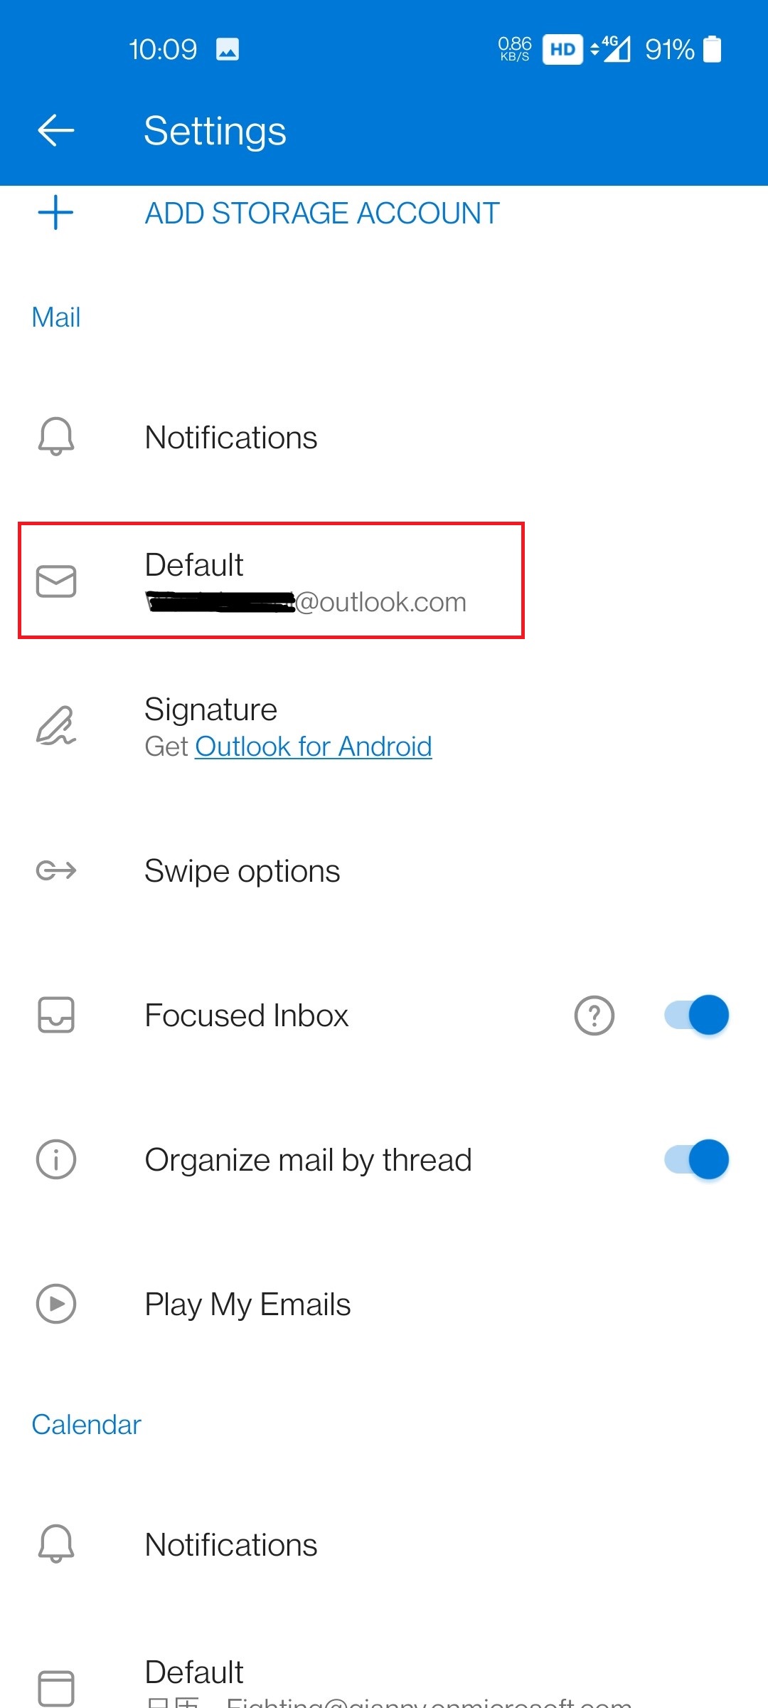Open Calendar Notifications settings
This screenshot has width=768, height=1708.
[384, 1544]
